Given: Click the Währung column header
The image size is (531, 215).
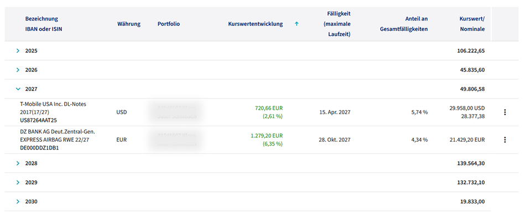Looking at the screenshot, I should [x=129, y=24].
